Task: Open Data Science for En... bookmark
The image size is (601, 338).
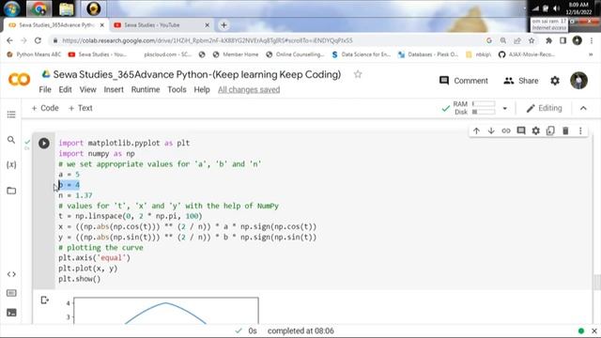Action: pyautogui.click(x=361, y=54)
